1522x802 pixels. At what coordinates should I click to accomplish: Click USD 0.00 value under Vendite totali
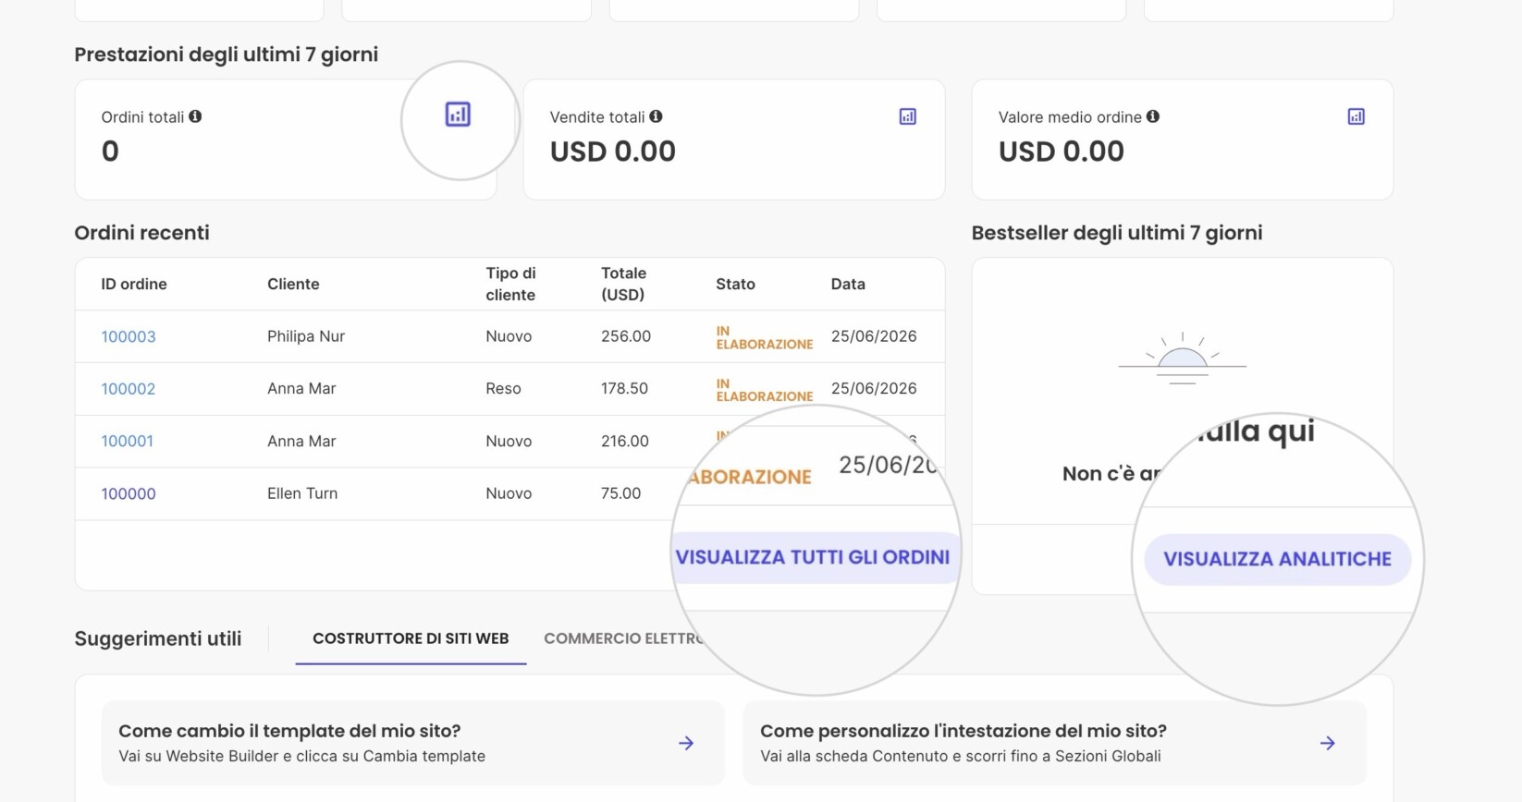[x=612, y=152]
